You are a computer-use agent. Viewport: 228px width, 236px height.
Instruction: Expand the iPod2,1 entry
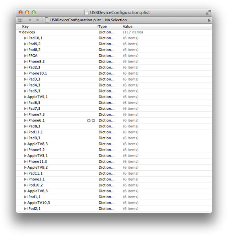pyautogui.click(x=25, y=208)
